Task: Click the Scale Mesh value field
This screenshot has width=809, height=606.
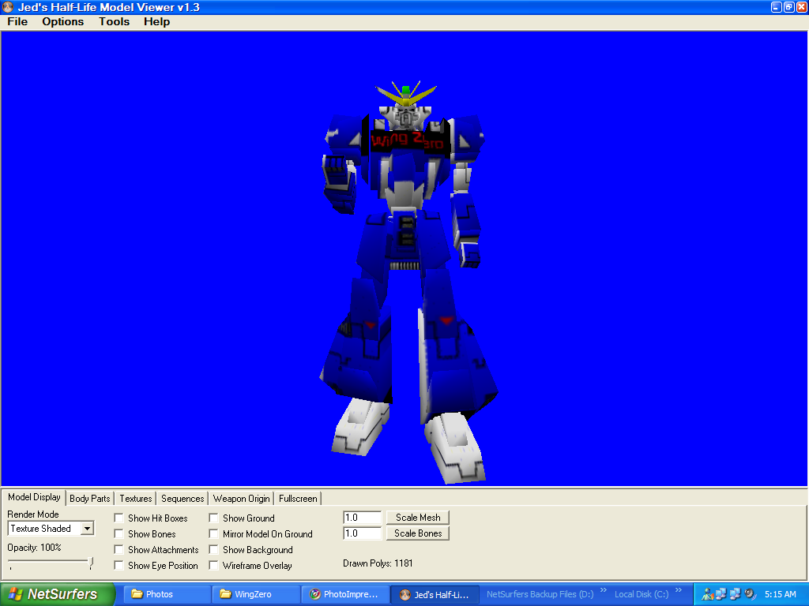Action: point(362,518)
